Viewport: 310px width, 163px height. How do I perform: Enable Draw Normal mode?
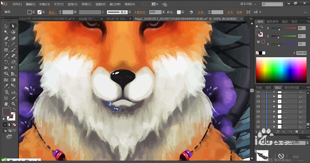[x=5, y=131]
